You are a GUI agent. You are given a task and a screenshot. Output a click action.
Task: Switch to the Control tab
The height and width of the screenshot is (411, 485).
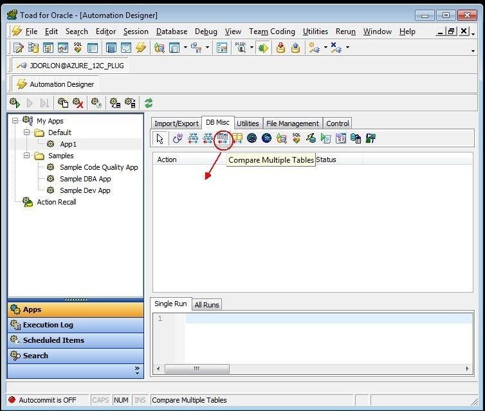338,123
